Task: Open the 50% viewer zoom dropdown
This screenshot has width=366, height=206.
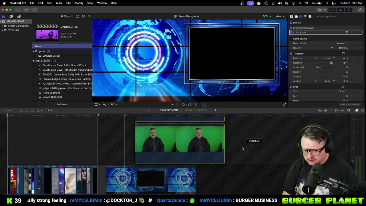Action: point(267,16)
